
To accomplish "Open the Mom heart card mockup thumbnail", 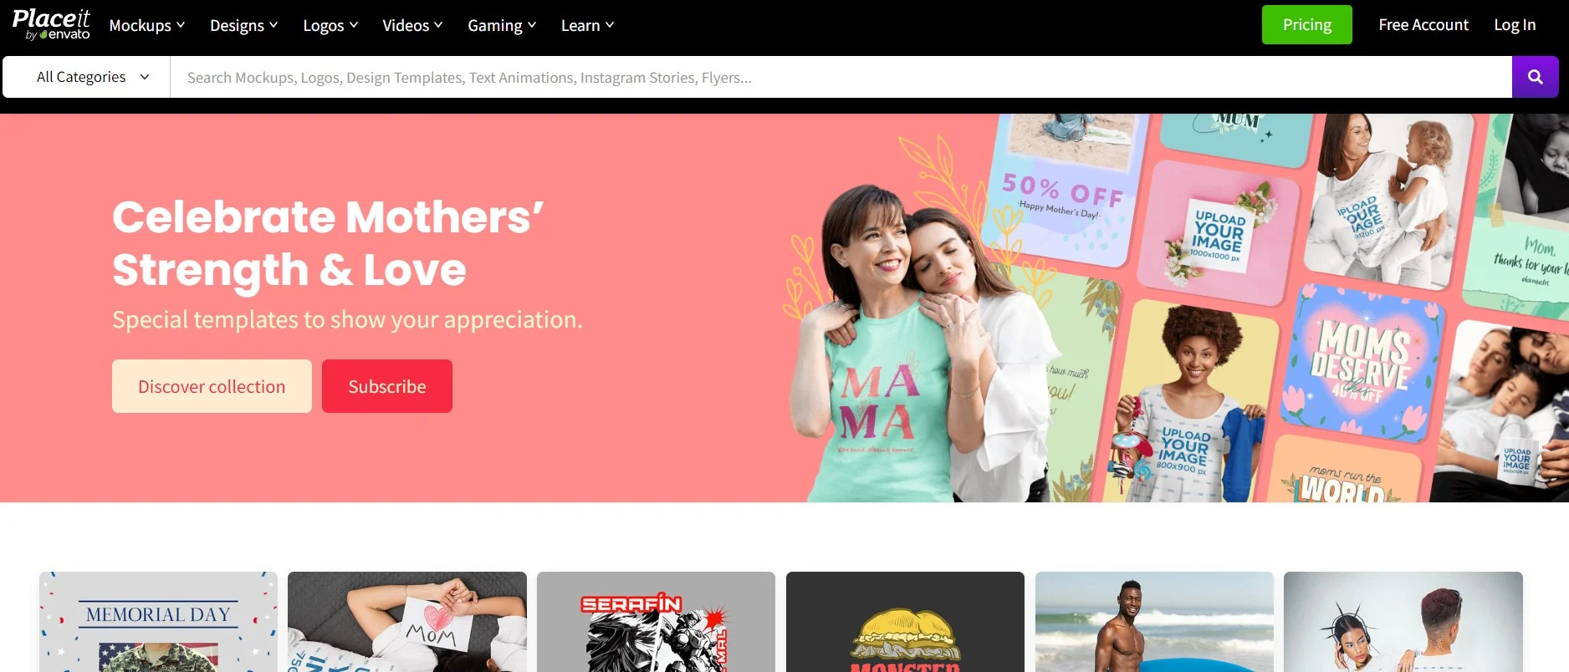I will [x=407, y=622].
